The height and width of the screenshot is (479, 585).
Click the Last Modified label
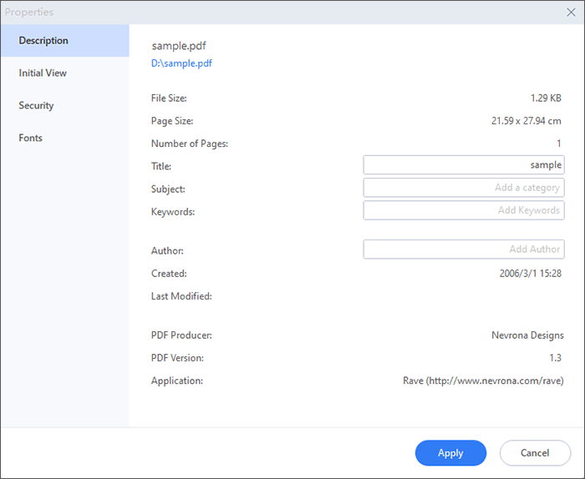(181, 296)
